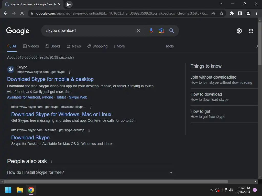Open options for get-skype-desktop result

(89, 130)
